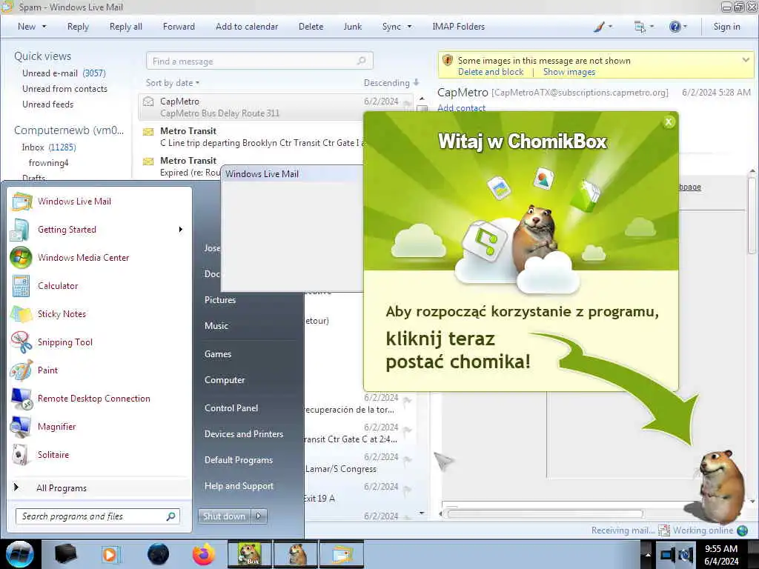This screenshot has width=759, height=569.
Task: Expand the Getting Started submenu arrow
Action: 181,230
